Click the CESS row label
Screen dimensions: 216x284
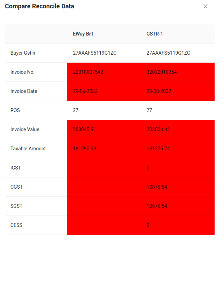coord(16,225)
